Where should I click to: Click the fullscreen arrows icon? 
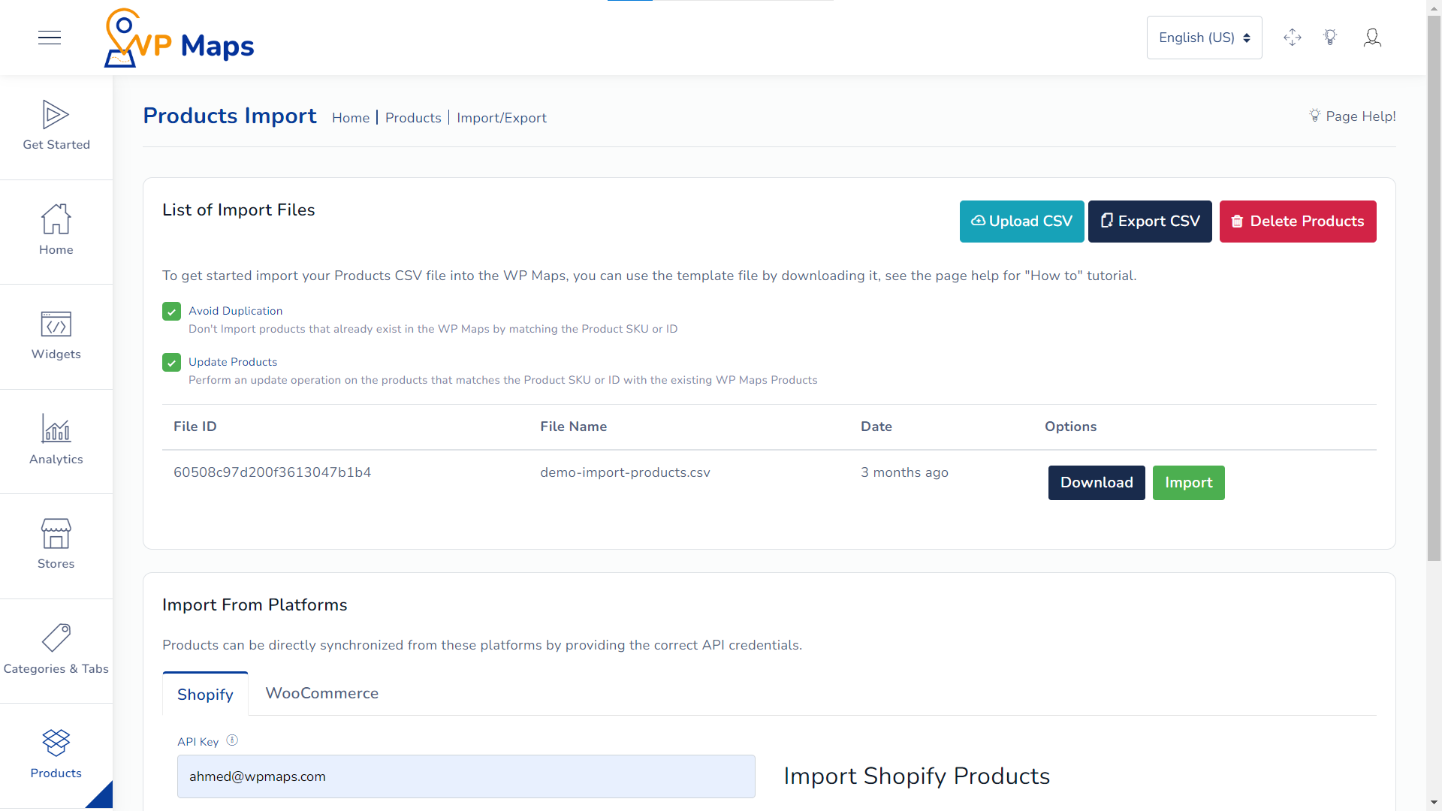tap(1292, 38)
